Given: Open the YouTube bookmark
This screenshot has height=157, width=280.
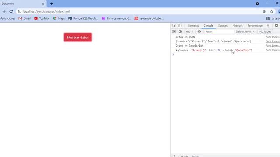Looking at the screenshot, I should (x=42, y=18).
